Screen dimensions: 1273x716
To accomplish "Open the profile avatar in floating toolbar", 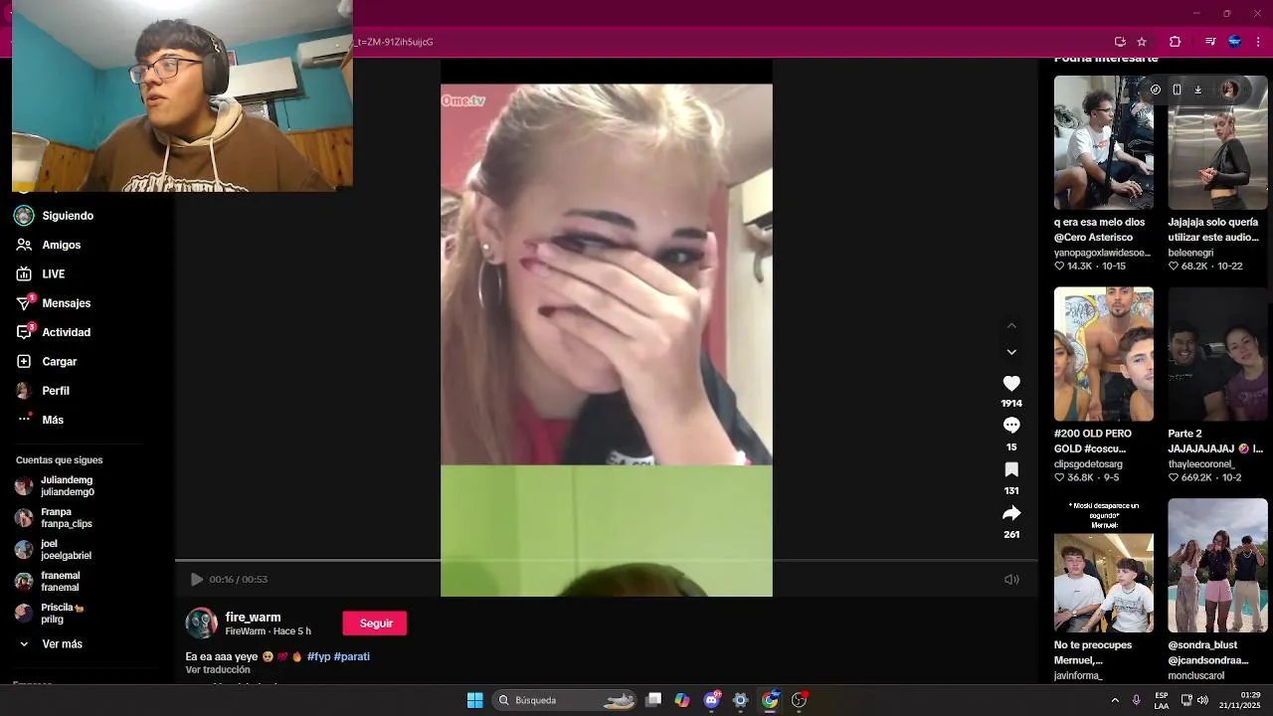I will click(x=1229, y=89).
